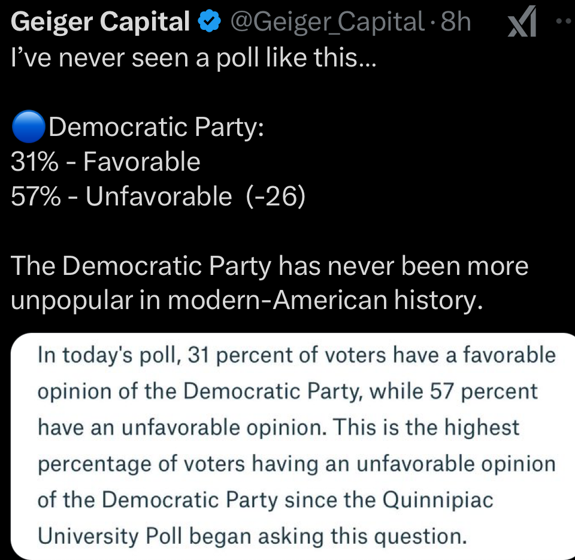
Task: Click the "(-26)" net rating text
Action: [276, 196]
